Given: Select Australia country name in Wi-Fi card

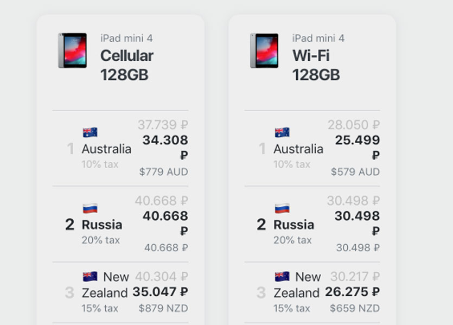Looking at the screenshot, I should [298, 149].
